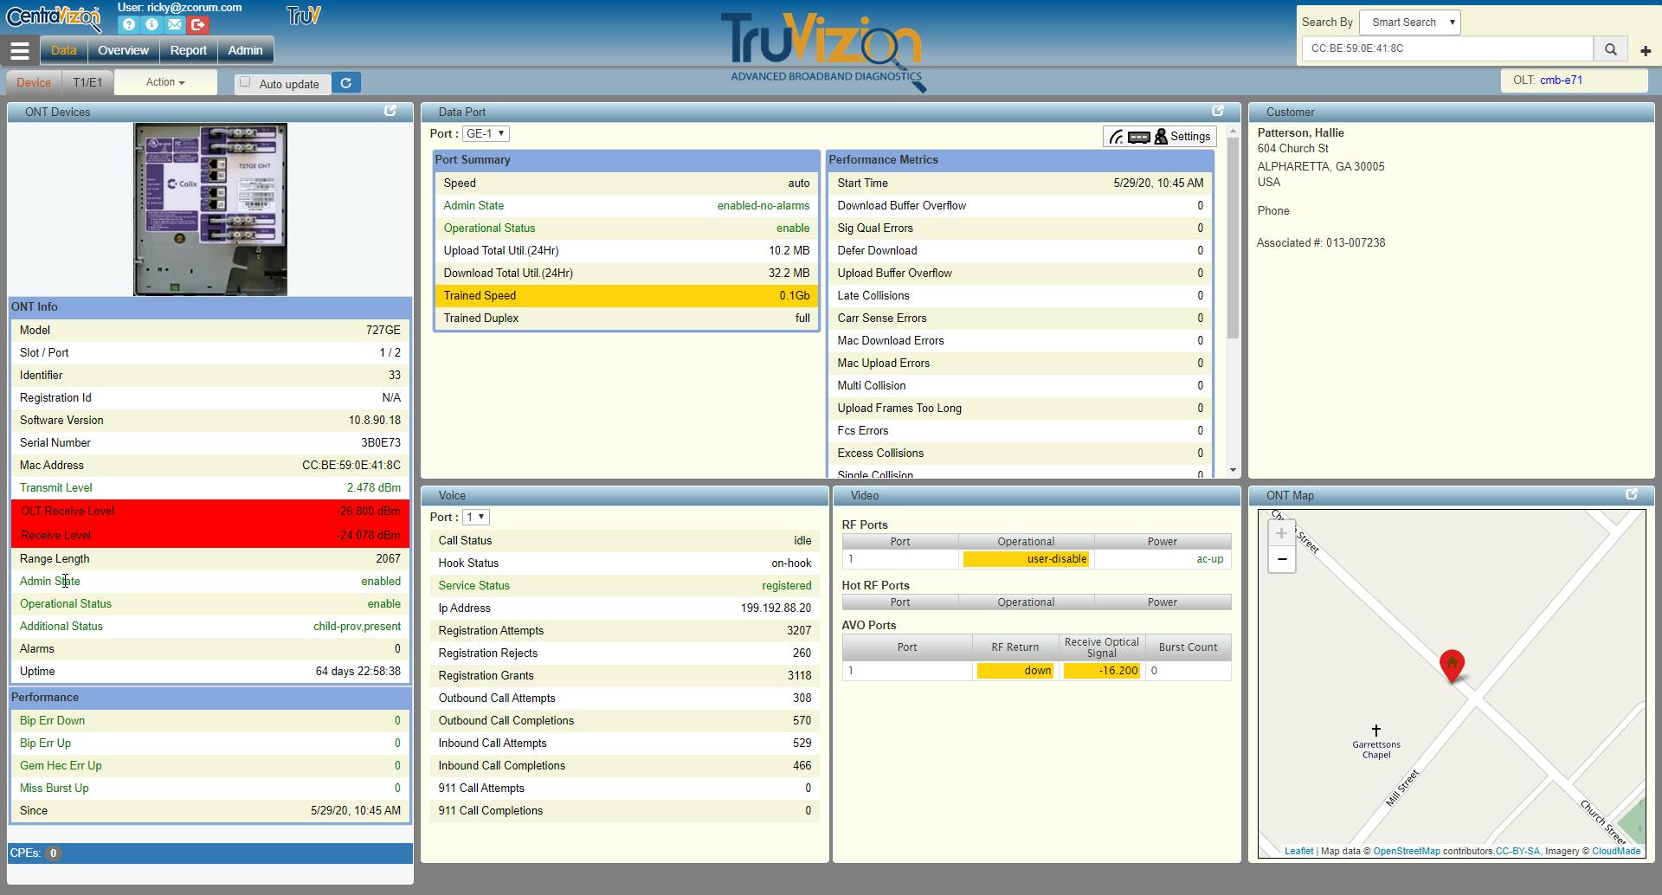Expand the Data Port GE-1 port selector
Viewport: 1662px width, 895px height.
486,133
